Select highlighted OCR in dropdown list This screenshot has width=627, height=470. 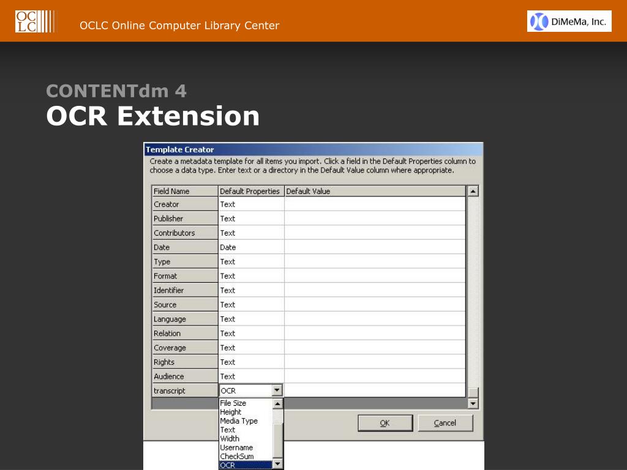(x=246, y=465)
